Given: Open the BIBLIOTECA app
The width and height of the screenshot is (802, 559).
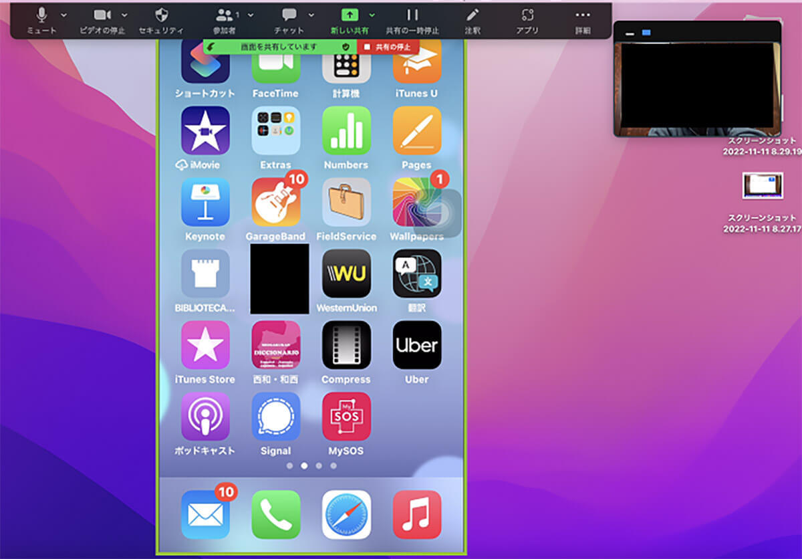Looking at the screenshot, I should tap(205, 273).
